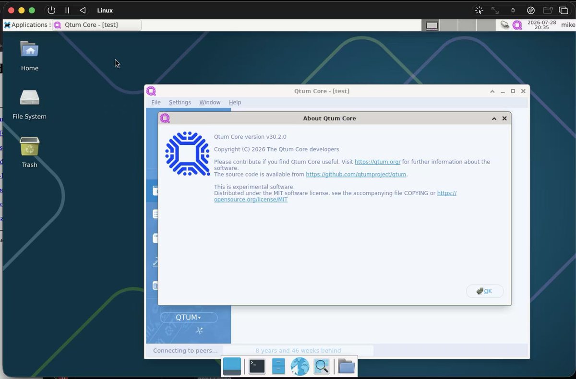This screenshot has width=576, height=379.
Task: Open the Home desktop icon
Action: [x=29, y=56]
